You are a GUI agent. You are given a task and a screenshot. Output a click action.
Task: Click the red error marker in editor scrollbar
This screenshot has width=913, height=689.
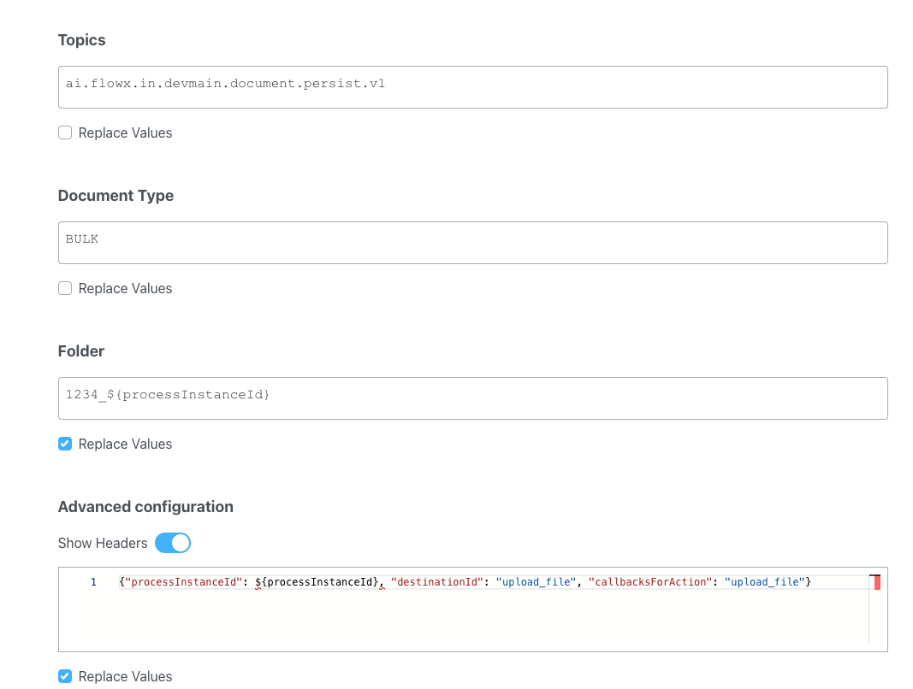coord(877,582)
